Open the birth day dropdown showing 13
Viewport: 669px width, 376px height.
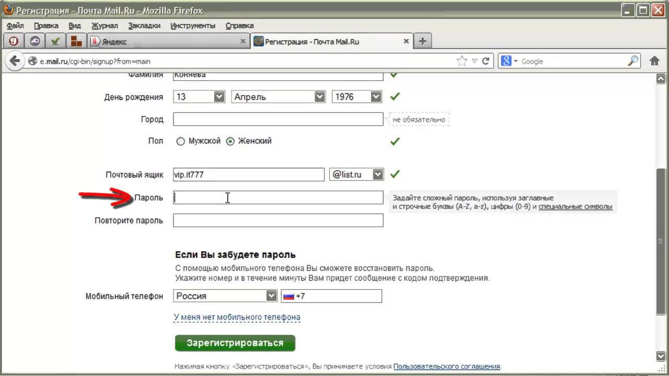point(200,97)
